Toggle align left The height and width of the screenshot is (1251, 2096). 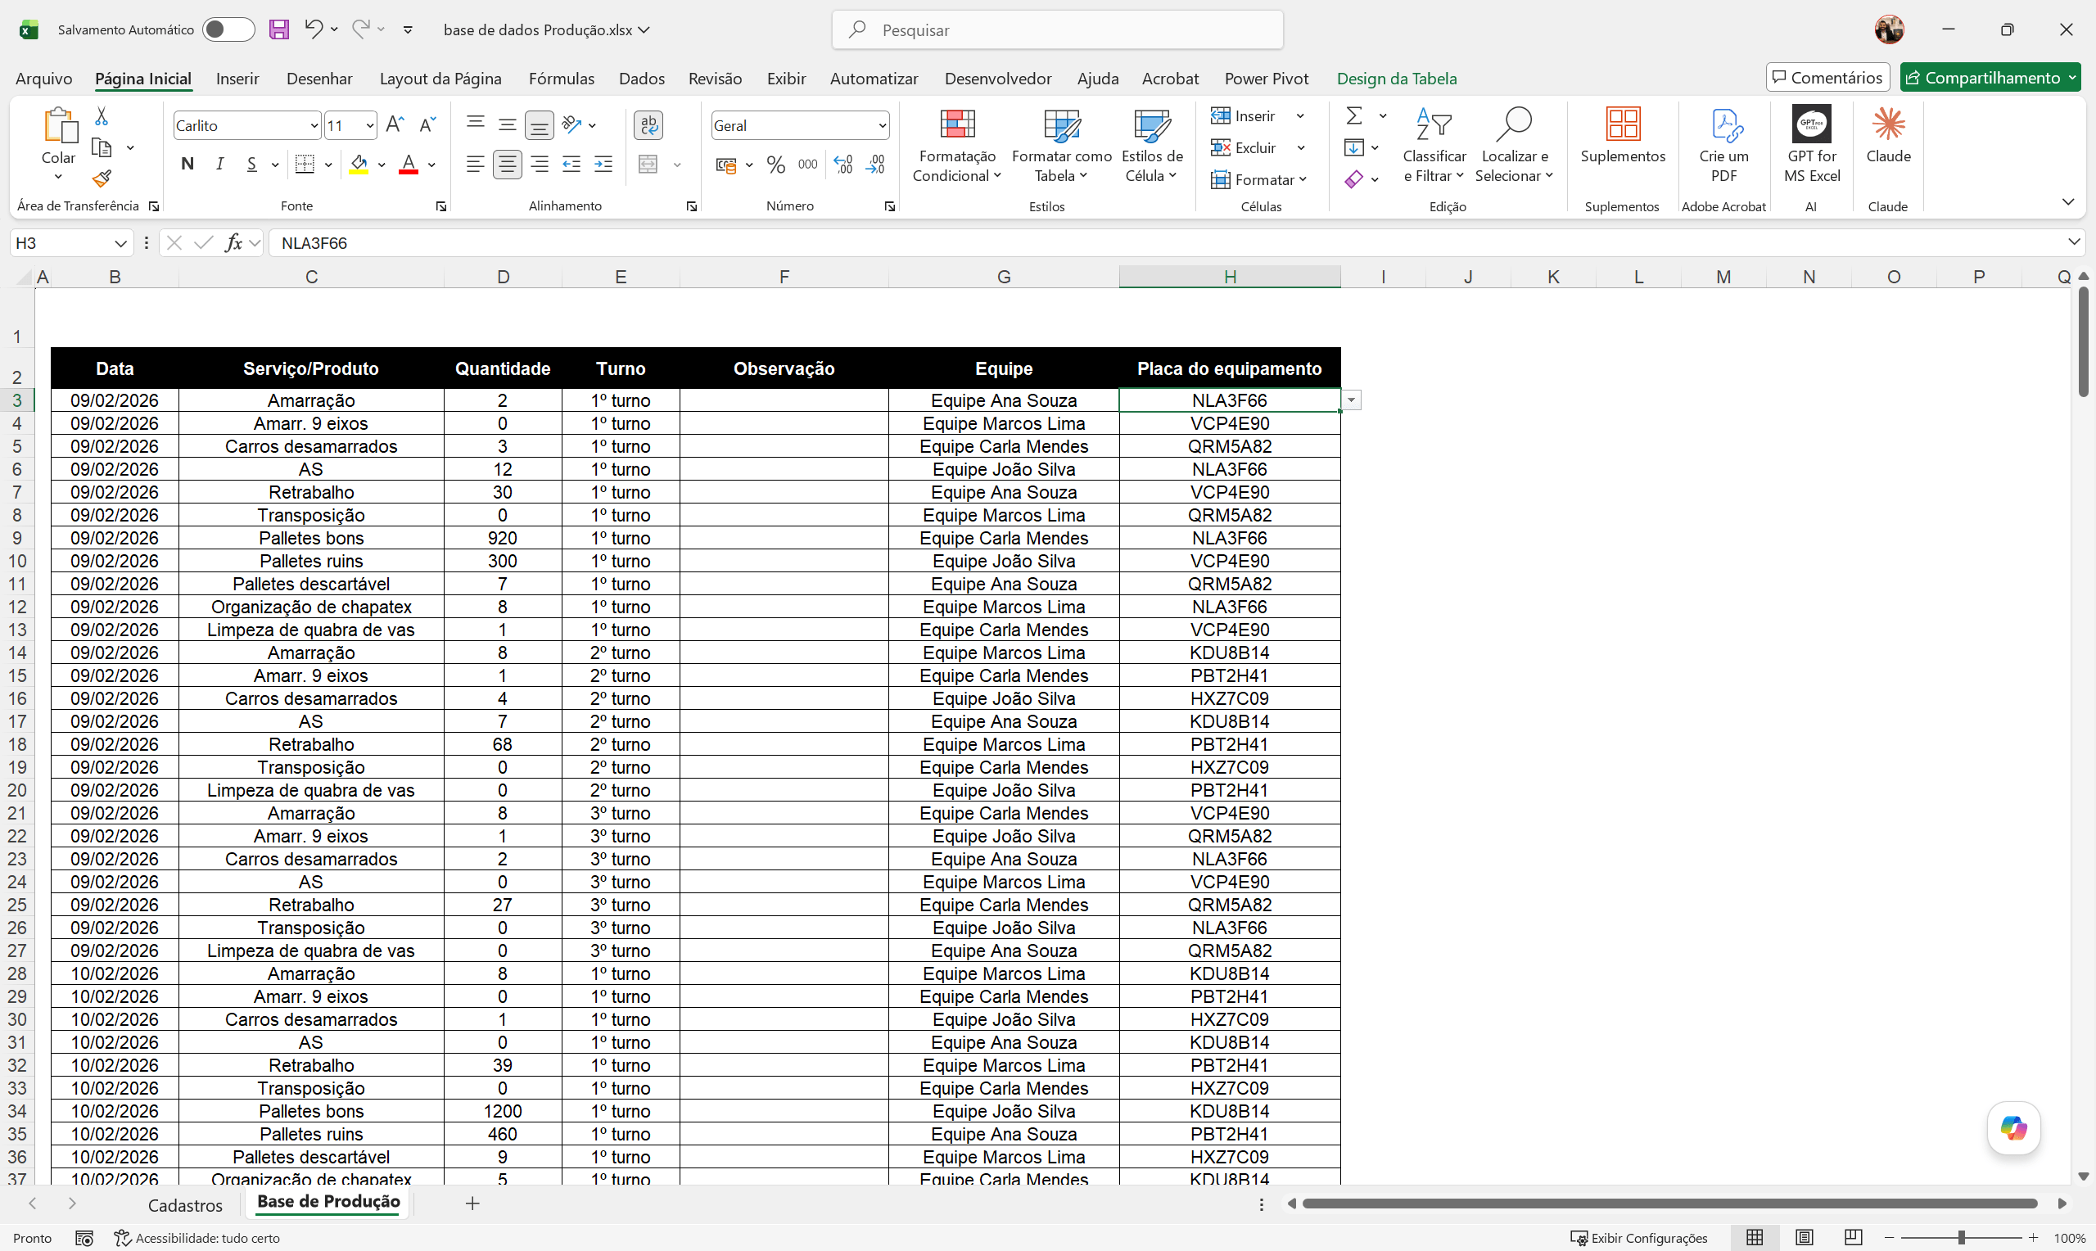click(x=476, y=165)
